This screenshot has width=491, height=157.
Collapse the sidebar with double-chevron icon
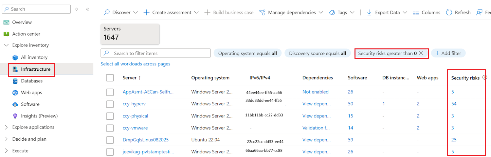87,9
